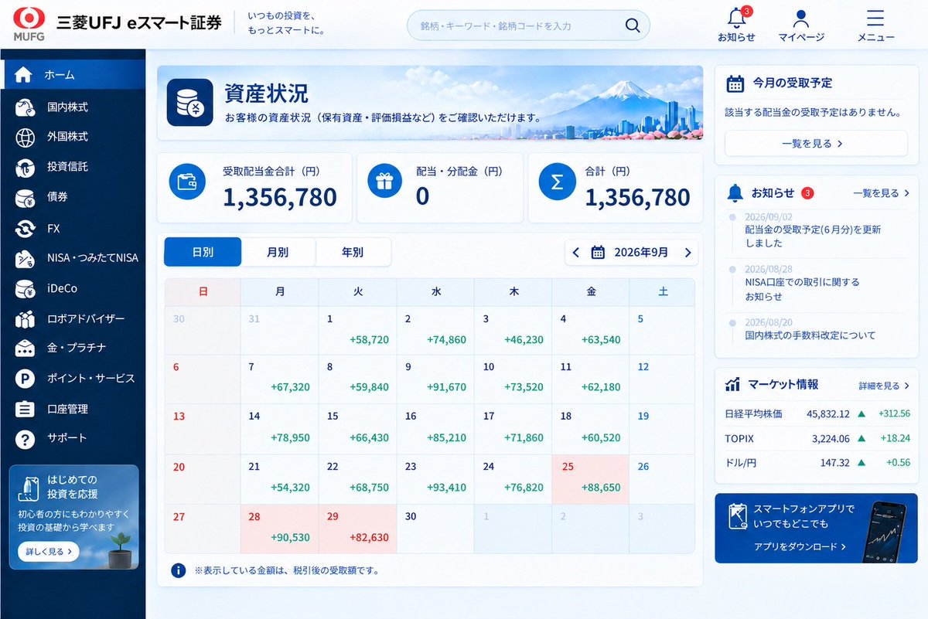
Task: Click calendar icon beside 今月の受取予定
Action: point(735,83)
